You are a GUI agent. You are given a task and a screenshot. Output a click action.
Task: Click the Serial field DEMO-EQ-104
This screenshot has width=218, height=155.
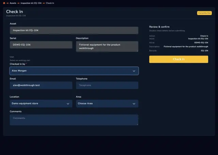pyautogui.click(x=41, y=45)
